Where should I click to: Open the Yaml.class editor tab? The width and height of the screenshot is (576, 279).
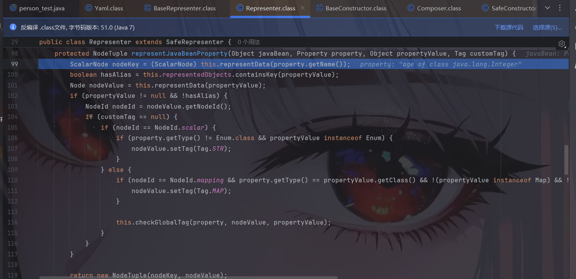[104, 8]
